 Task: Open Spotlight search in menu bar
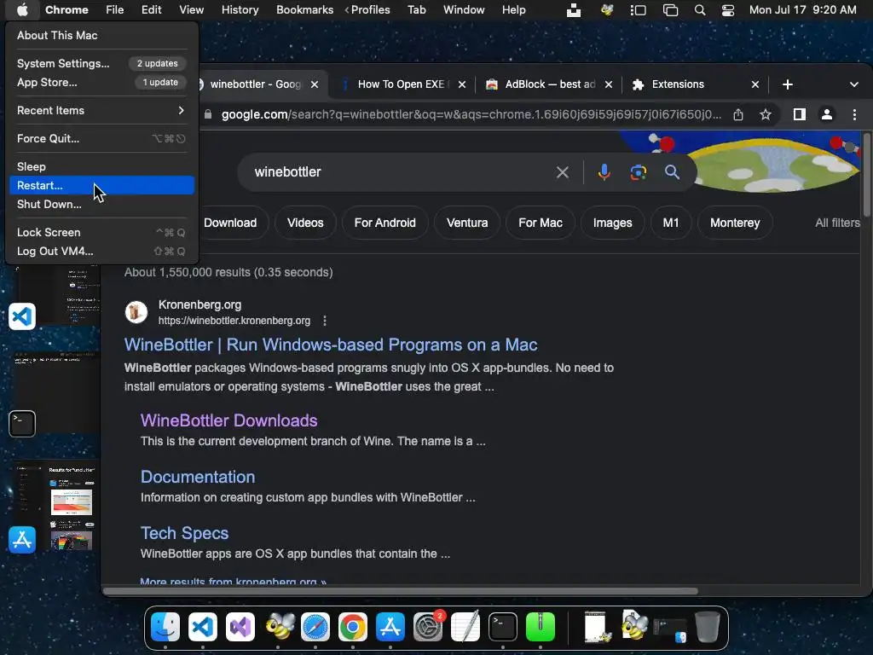700,10
